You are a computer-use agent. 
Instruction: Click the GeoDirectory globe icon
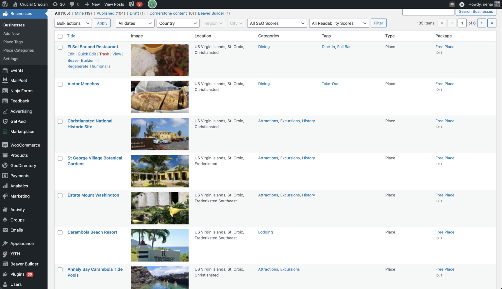[x=5, y=166]
